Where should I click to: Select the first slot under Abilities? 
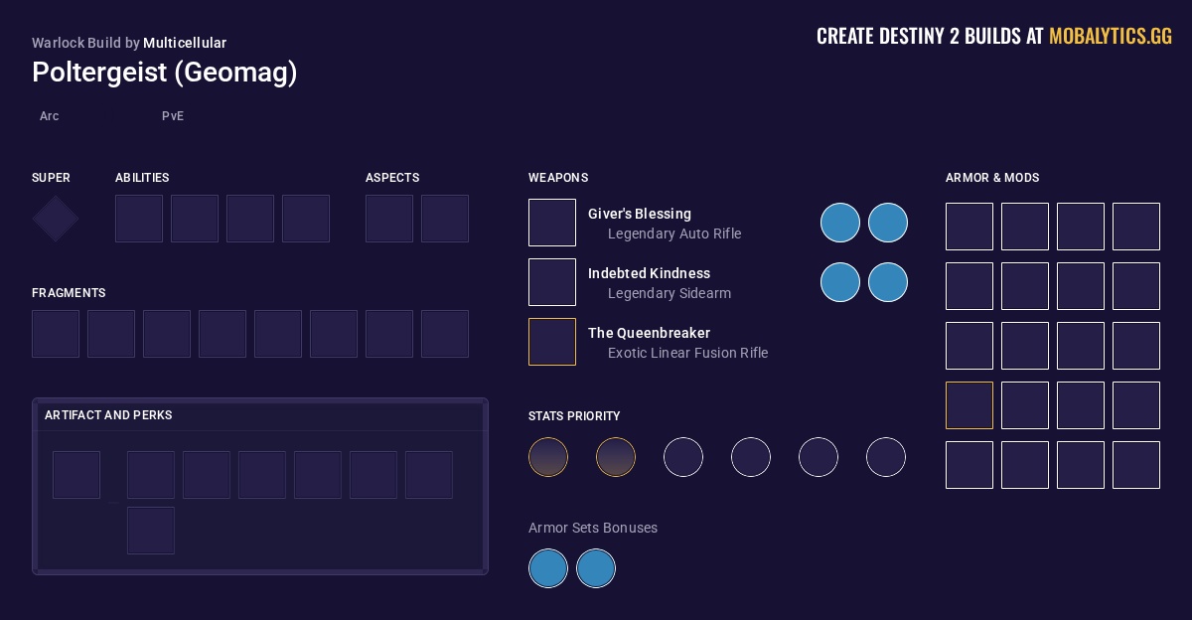pos(139,219)
